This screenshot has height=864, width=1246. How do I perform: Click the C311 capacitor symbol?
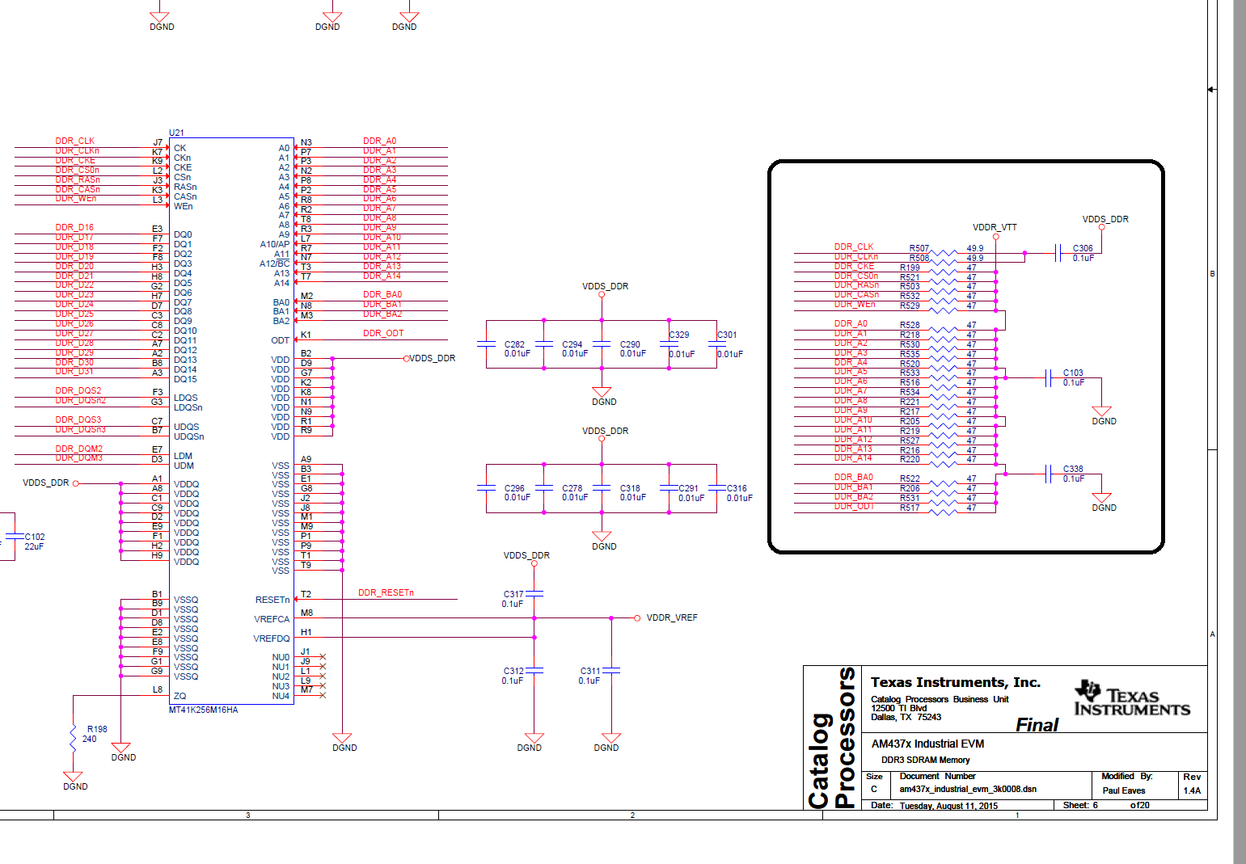(611, 671)
